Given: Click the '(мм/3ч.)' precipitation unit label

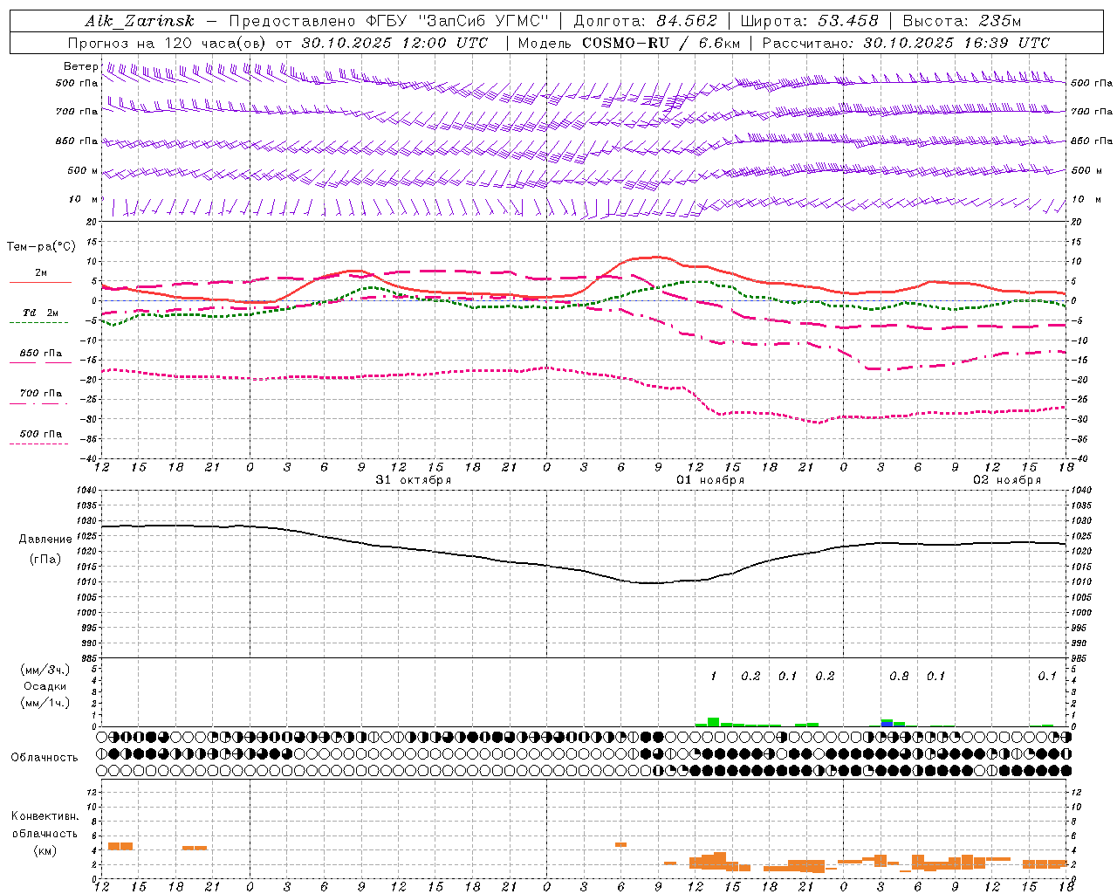Looking at the screenshot, I should [45, 670].
